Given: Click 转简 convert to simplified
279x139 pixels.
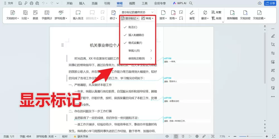Looking at the screenshot, I should pyautogui.click(x=217, y=18).
